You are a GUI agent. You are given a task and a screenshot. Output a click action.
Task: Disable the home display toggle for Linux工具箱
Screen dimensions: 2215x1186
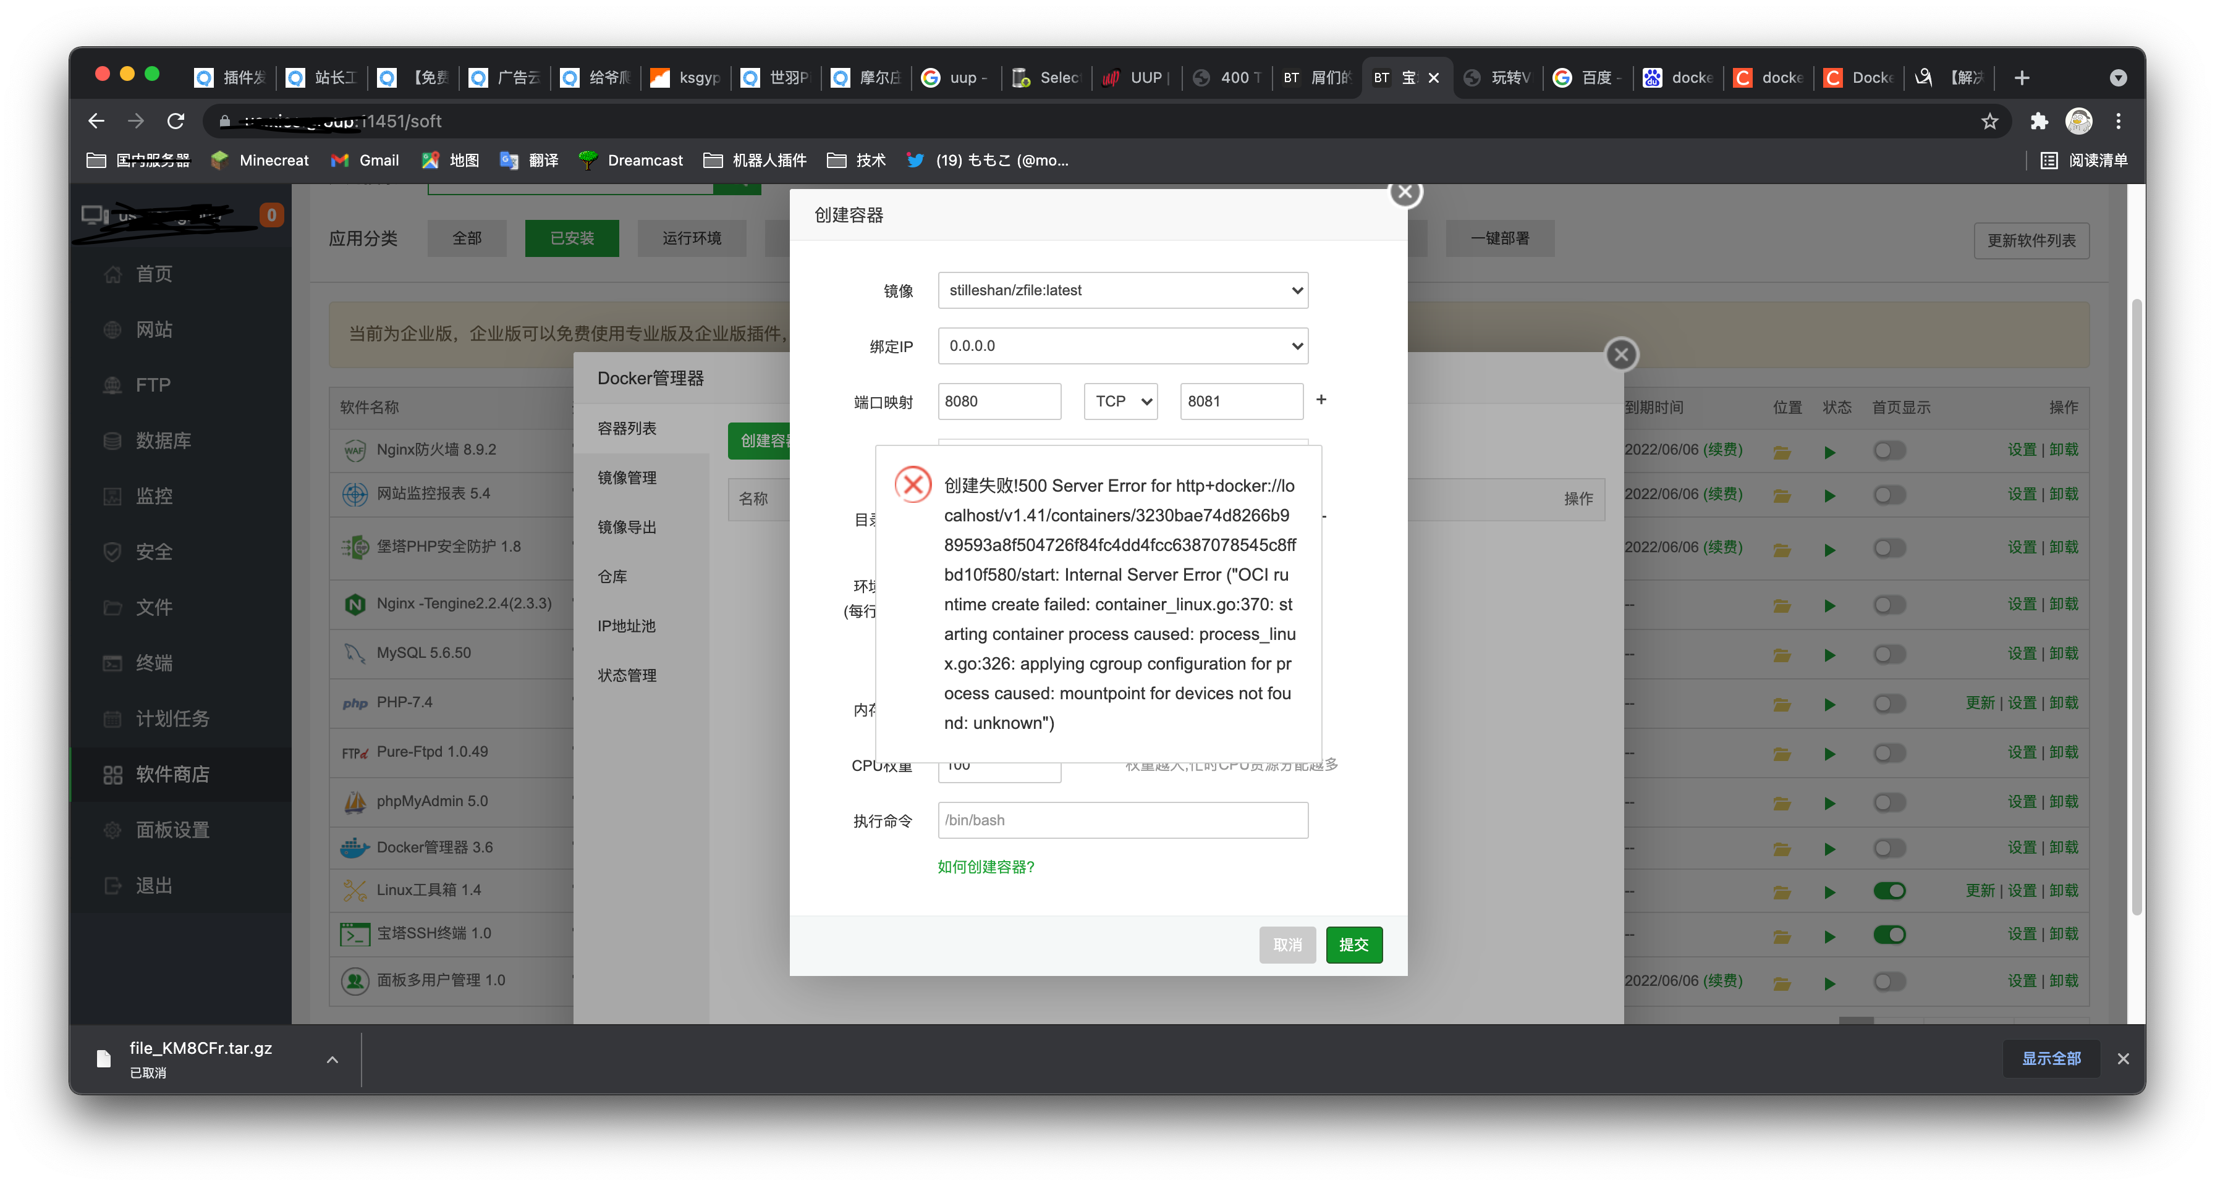(1889, 890)
